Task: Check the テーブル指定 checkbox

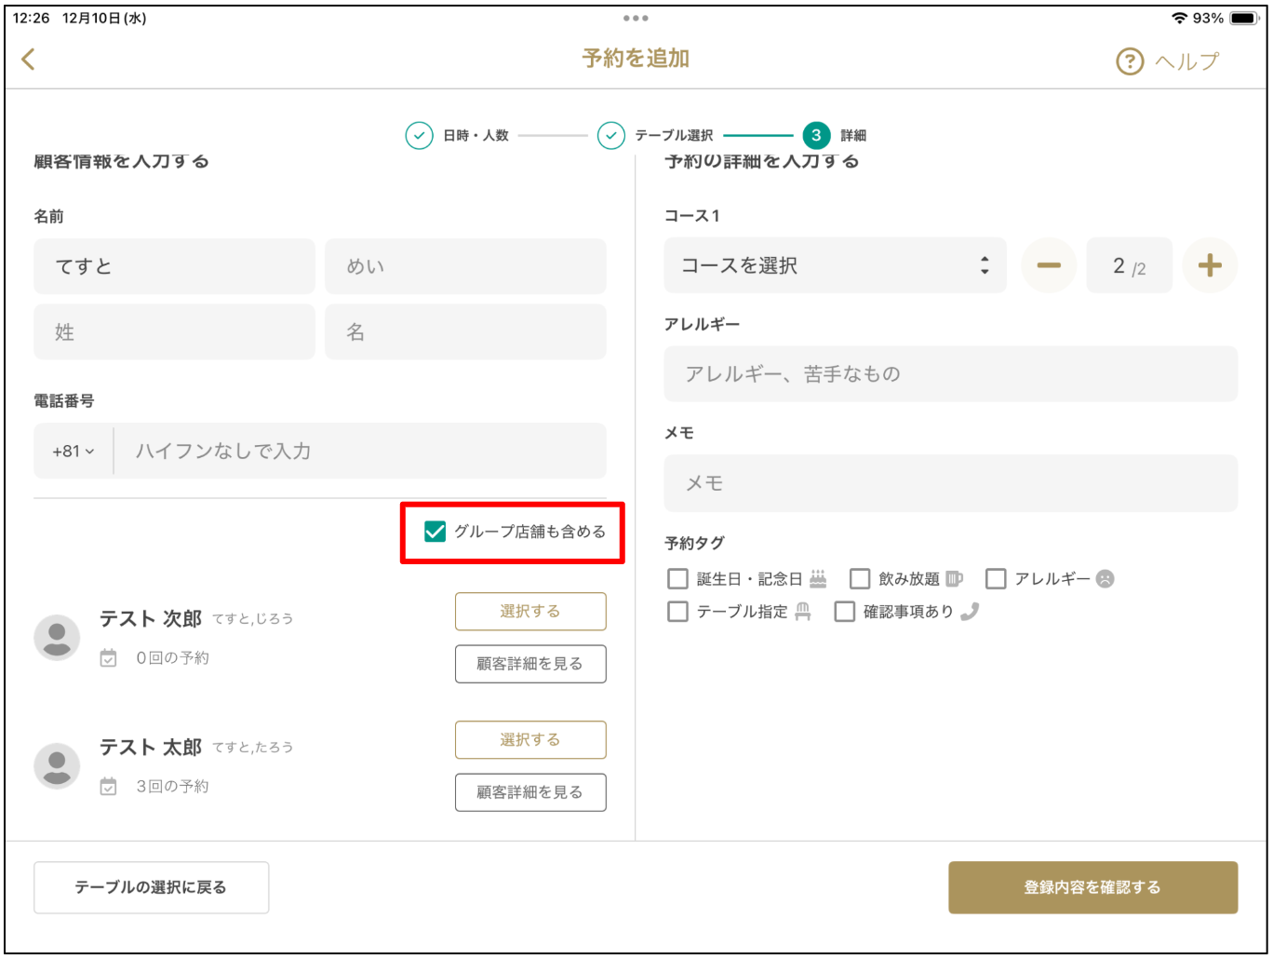Action: (x=677, y=612)
